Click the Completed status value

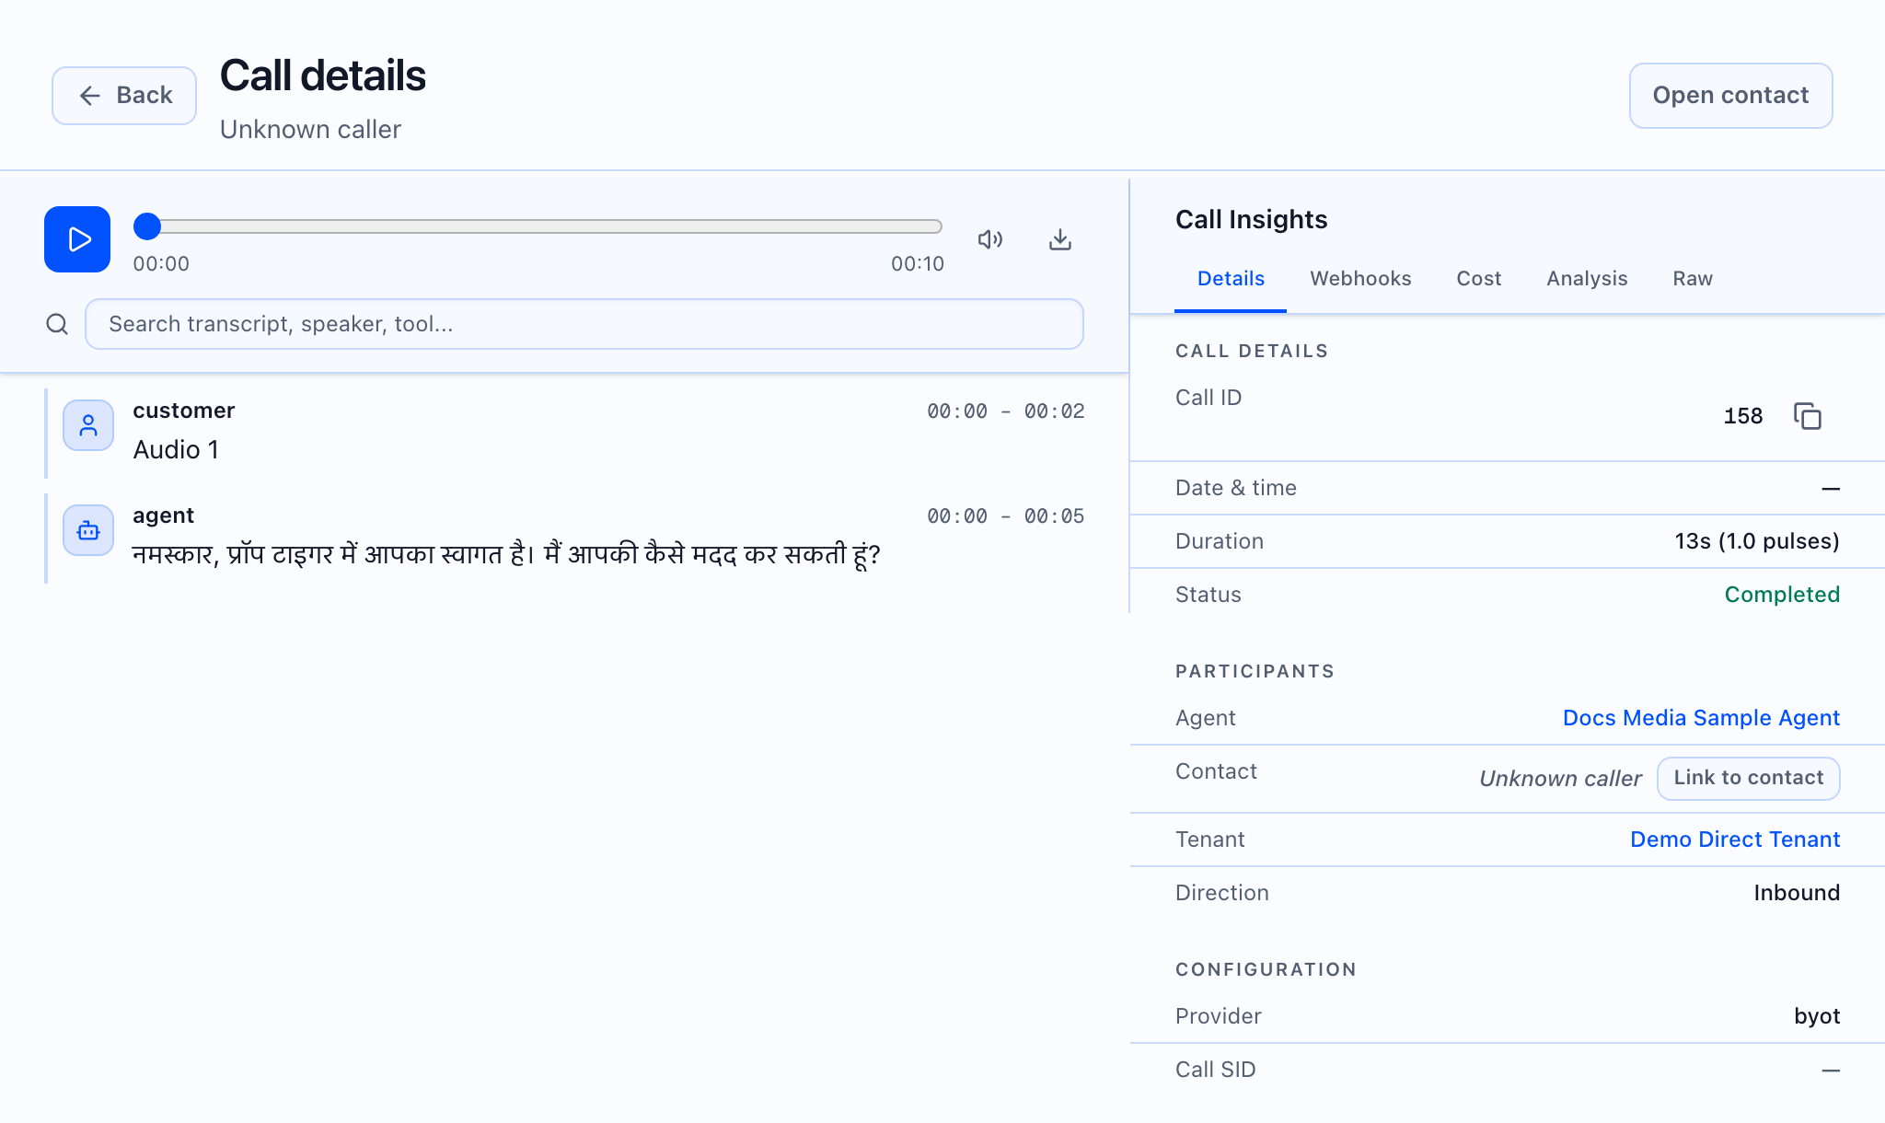point(1782,595)
